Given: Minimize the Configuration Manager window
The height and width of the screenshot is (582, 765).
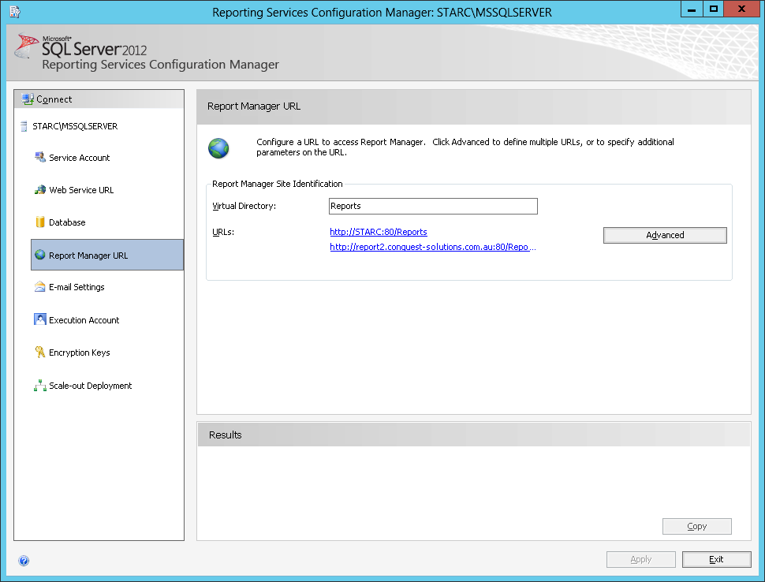Looking at the screenshot, I should tap(692, 9).
